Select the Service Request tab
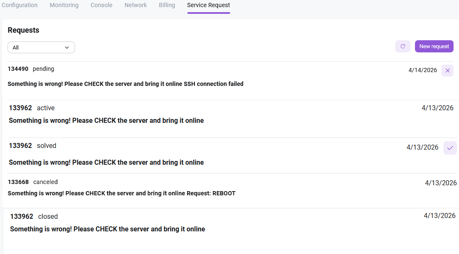 point(208,5)
